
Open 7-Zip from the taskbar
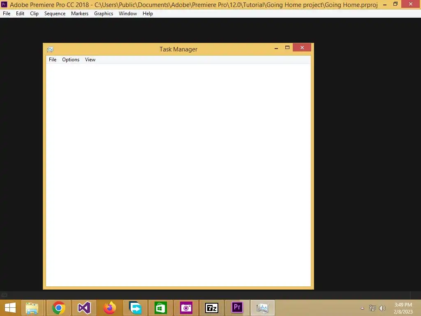pyautogui.click(x=212, y=308)
